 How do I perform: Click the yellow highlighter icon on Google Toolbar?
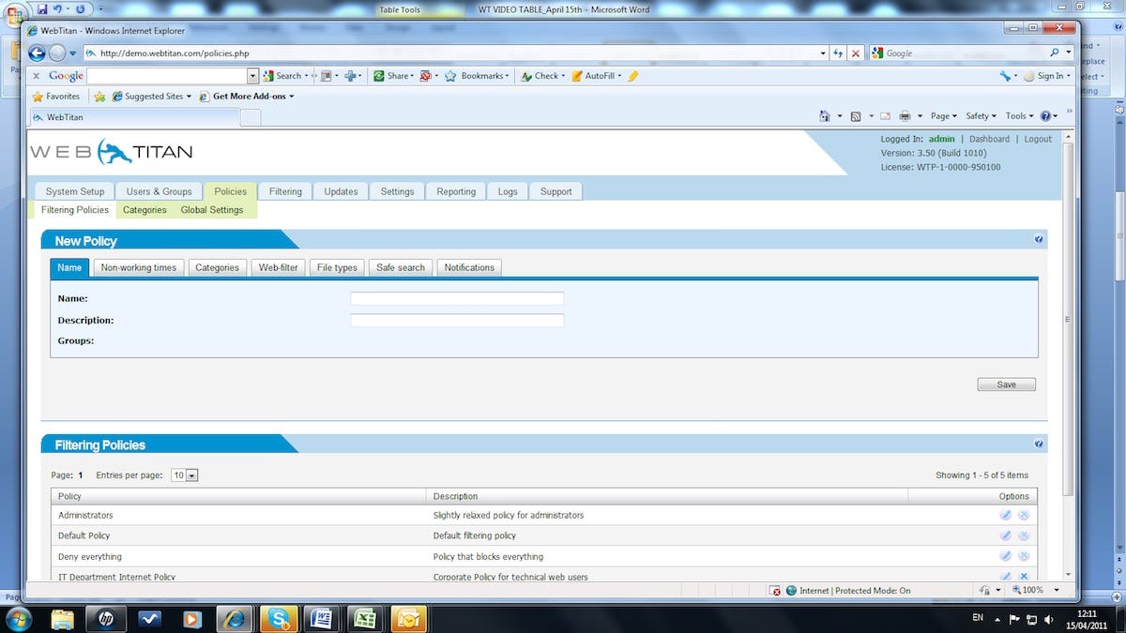pyautogui.click(x=633, y=76)
